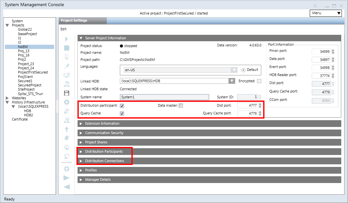Screen dimensions: 348x203
Task: Expand the Communication Security section
Action: tap(104, 133)
